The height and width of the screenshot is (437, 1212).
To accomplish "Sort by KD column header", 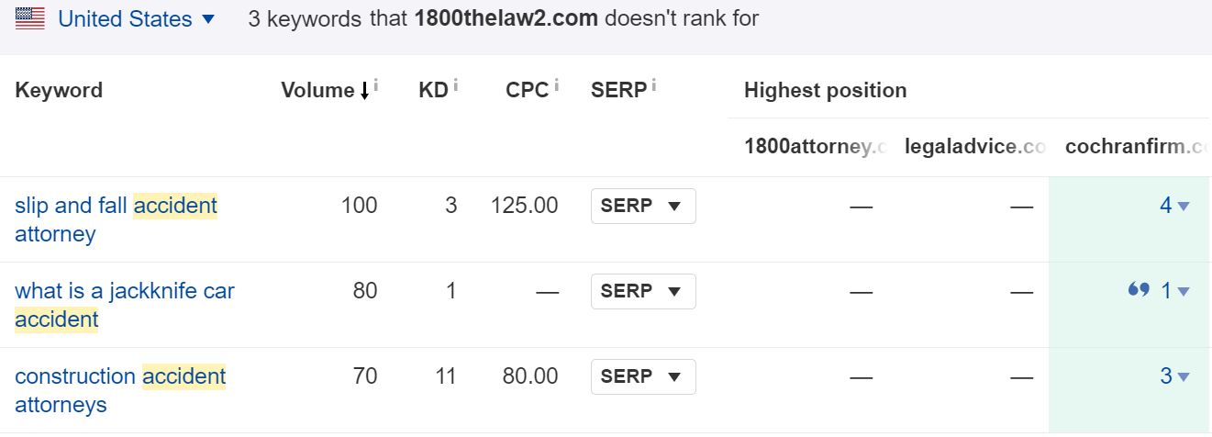I will click(x=433, y=90).
